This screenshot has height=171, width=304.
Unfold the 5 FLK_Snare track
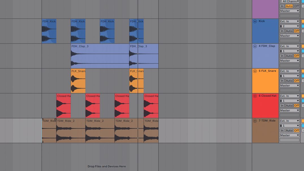point(255,71)
